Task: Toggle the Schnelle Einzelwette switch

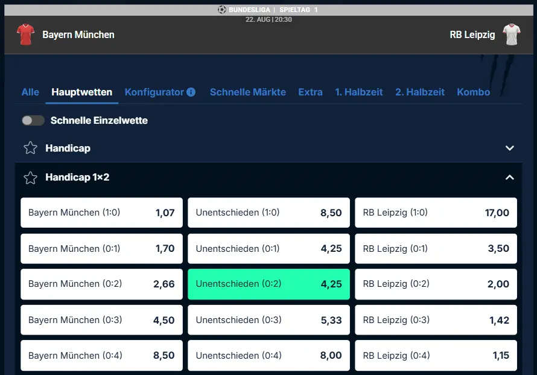Action: click(33, 120)
